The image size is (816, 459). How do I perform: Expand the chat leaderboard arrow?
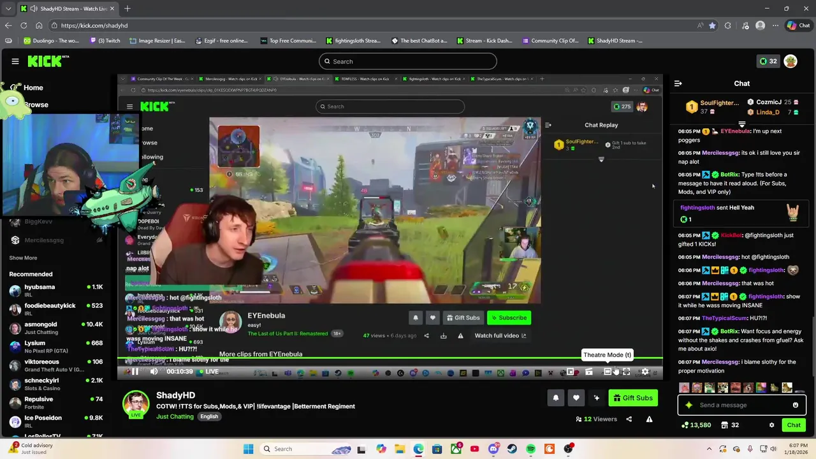742,124
